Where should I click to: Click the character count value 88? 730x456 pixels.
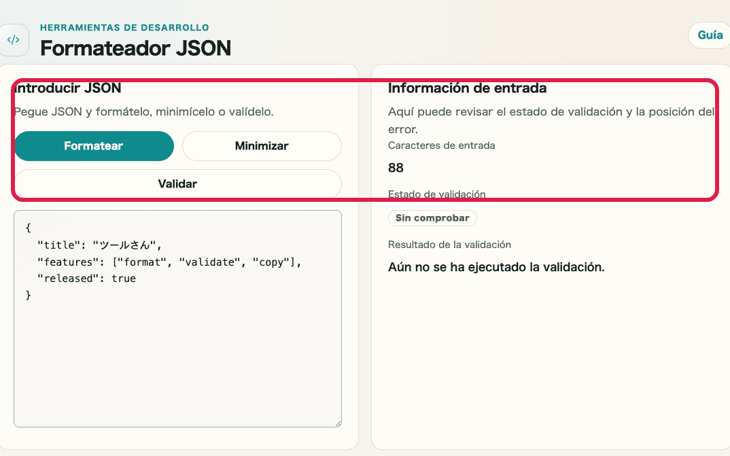pos(395,168)
